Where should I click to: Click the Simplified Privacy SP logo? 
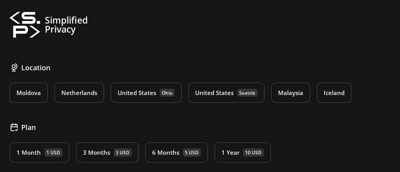coord(25,25)
